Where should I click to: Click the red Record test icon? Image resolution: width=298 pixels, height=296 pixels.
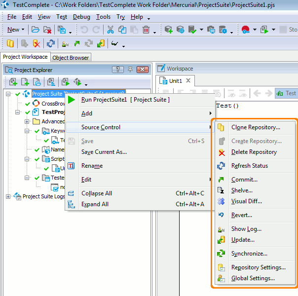coord(245,30)
